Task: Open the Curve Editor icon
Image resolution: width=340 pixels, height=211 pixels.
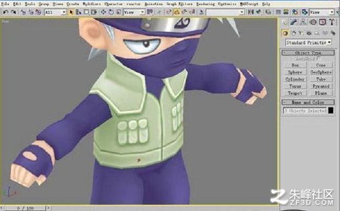Action: (278, 12)
